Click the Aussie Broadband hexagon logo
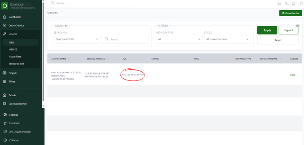Screen dimensions: 304x145 tap(5, 6)
